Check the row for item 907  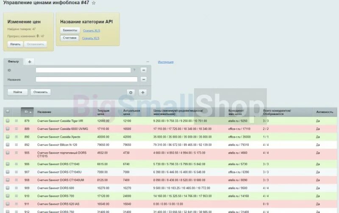point(8,172)
